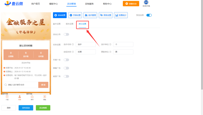
Task: Open the 排行 ranking icon
Action: tap(32, 97)
